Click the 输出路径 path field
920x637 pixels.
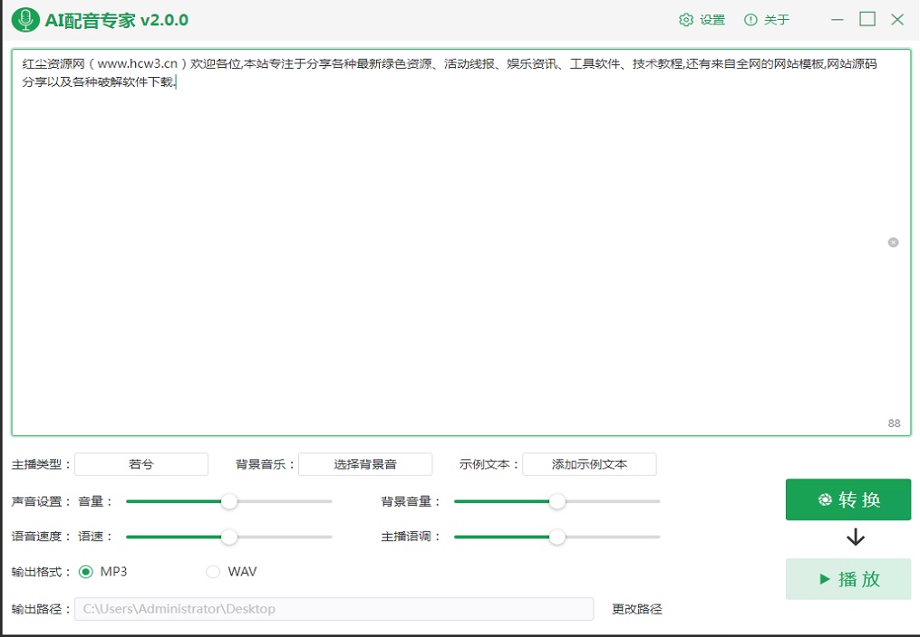click(334, 609)
